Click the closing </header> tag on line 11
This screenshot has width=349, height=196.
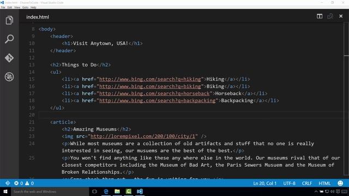coord(63,51)
